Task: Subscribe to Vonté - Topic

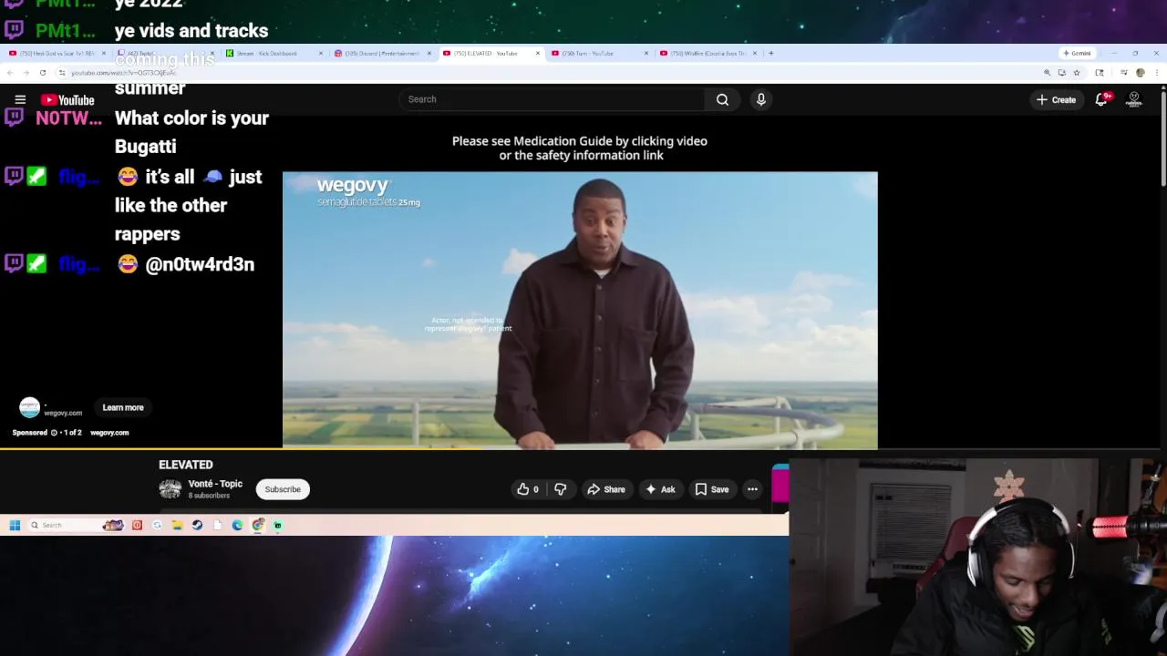Action: click(x=283, y=489)
